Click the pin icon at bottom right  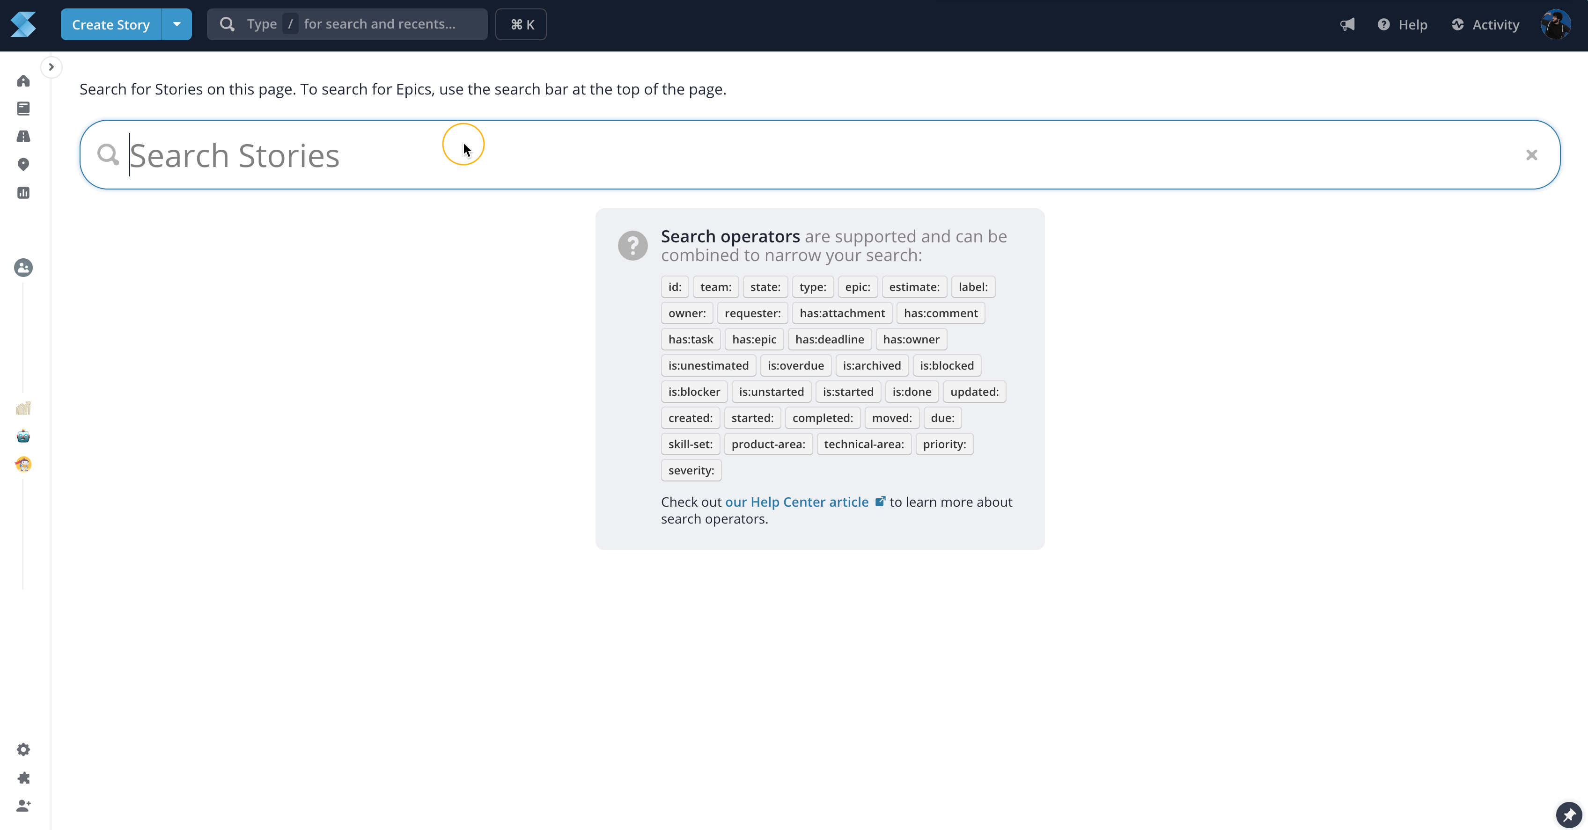1569,815
